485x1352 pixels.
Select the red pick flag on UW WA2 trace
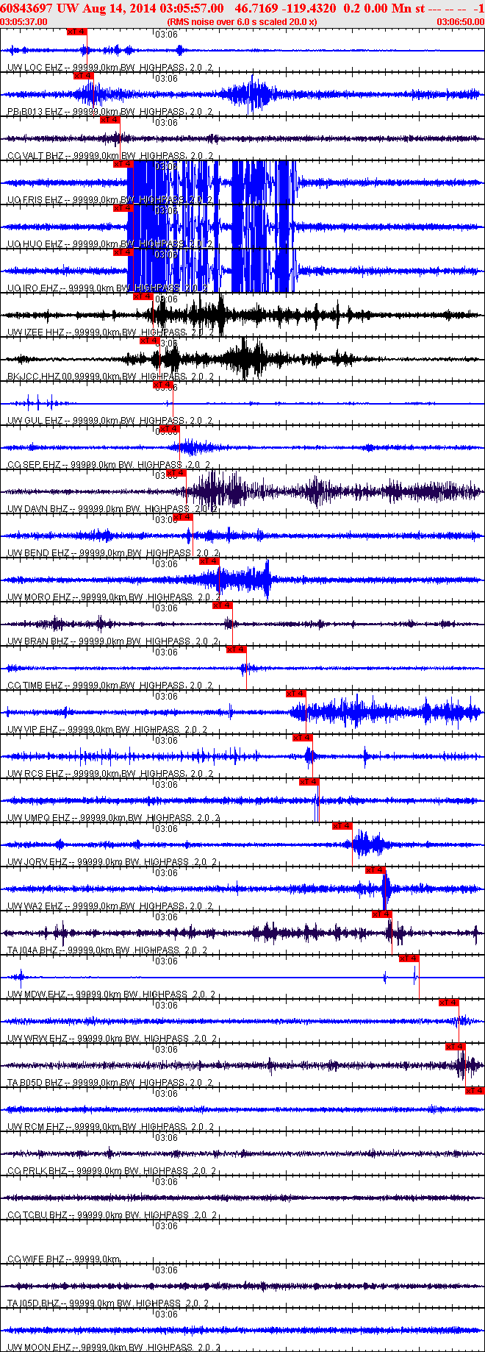coord(375,870)
